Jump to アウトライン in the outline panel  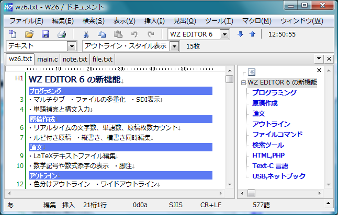pos(271,124)
